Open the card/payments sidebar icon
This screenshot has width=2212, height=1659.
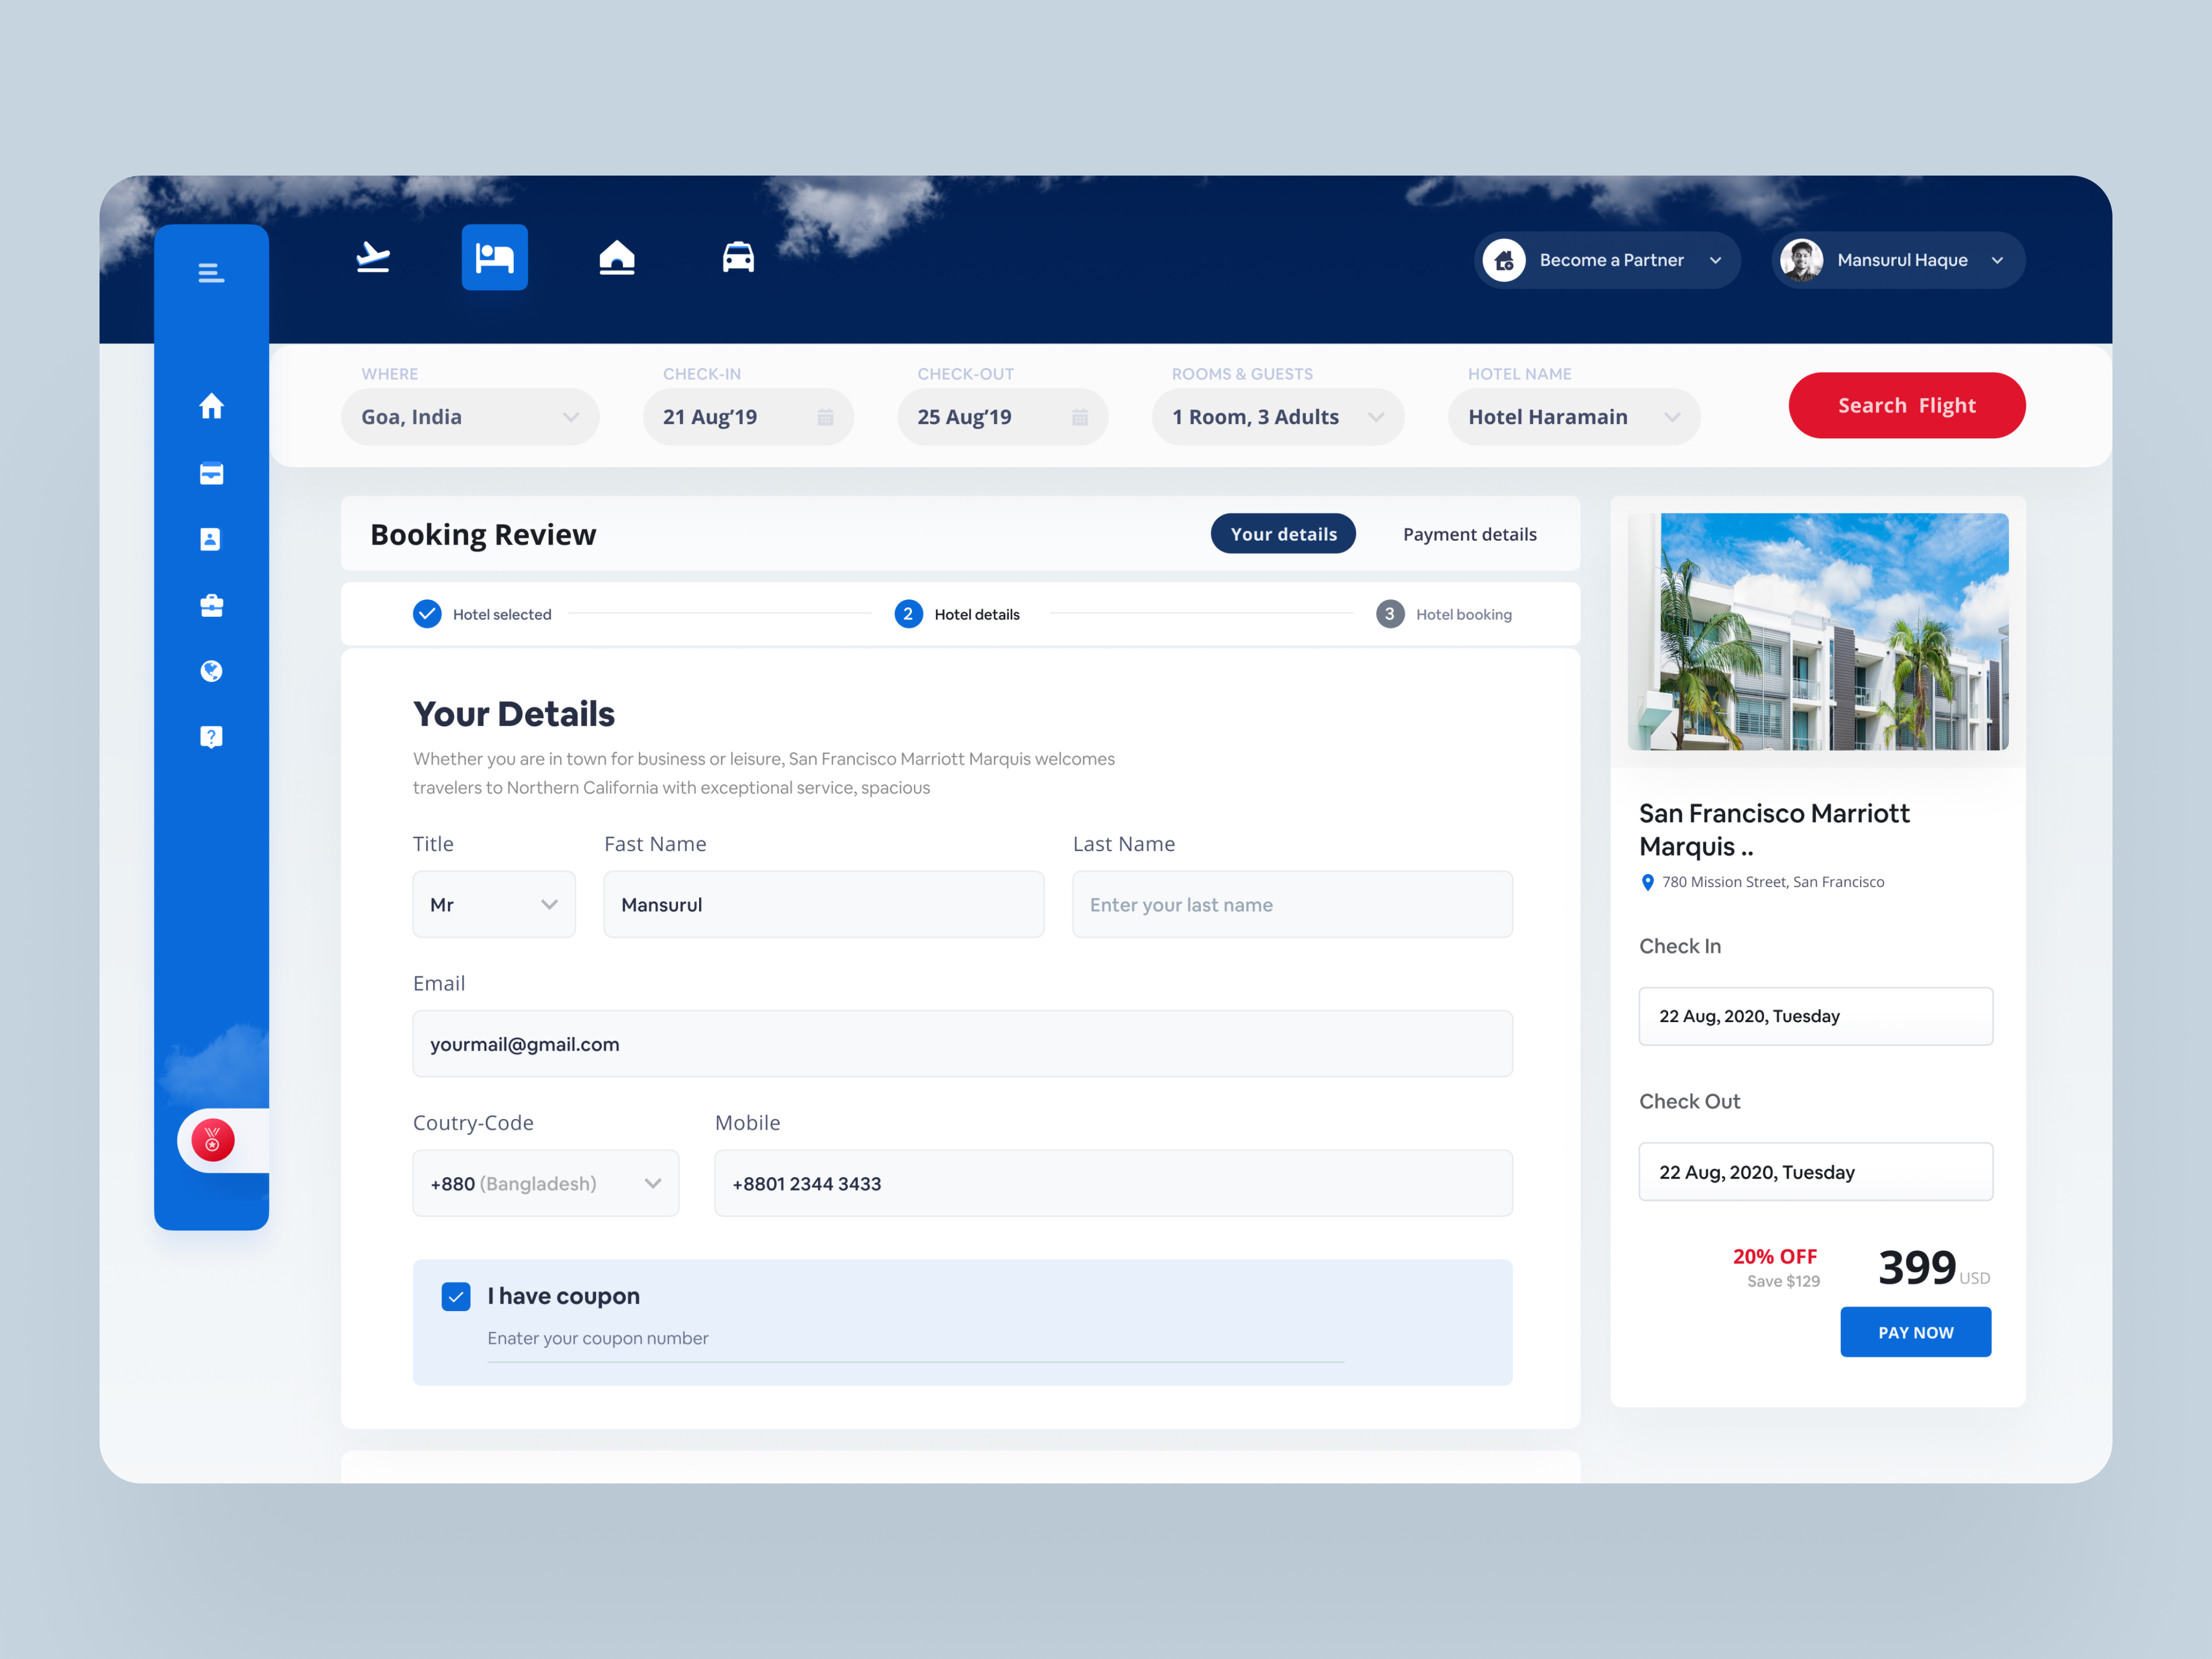(x=211, y=473)
